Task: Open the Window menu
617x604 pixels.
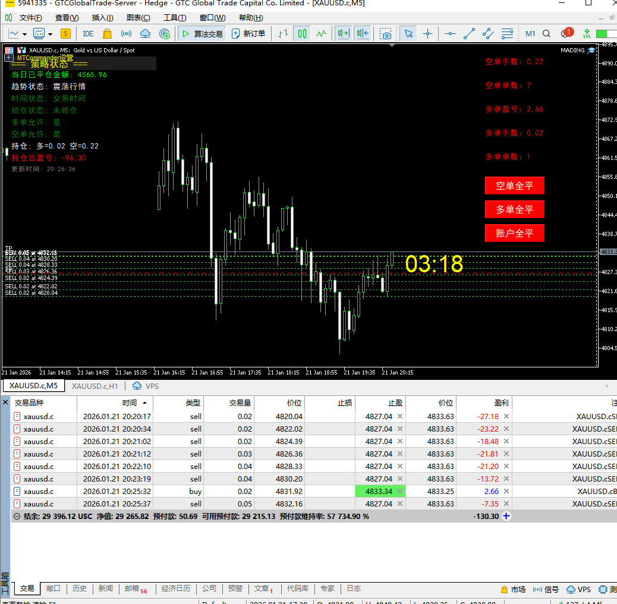Action: click(212, 18)
